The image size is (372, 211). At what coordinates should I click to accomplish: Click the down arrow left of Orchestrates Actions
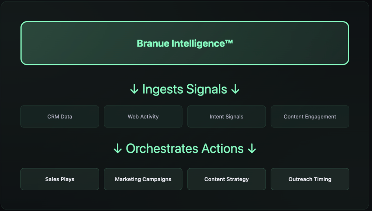tap(118, 149)
